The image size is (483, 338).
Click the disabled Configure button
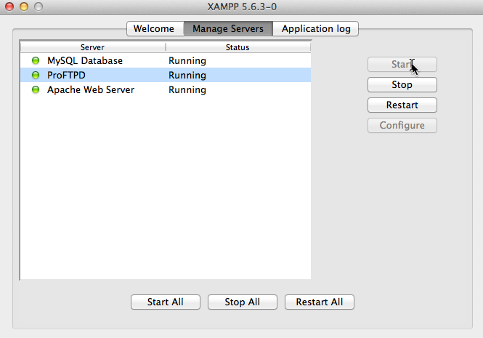[x=402, y=126]
